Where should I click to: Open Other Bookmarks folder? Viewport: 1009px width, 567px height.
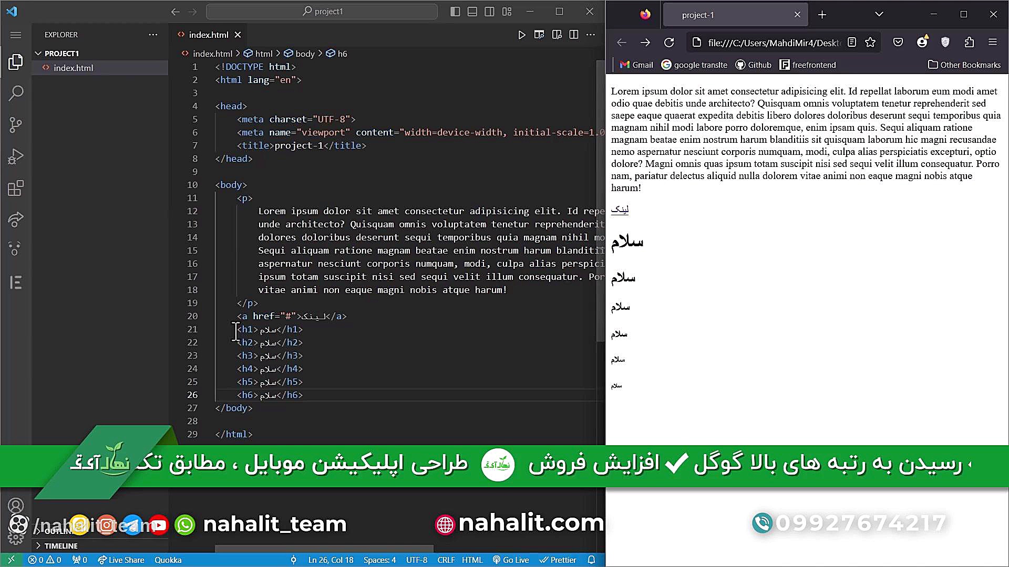point(964,65)
